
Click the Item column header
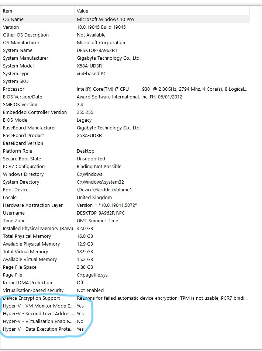pos(38,11)
